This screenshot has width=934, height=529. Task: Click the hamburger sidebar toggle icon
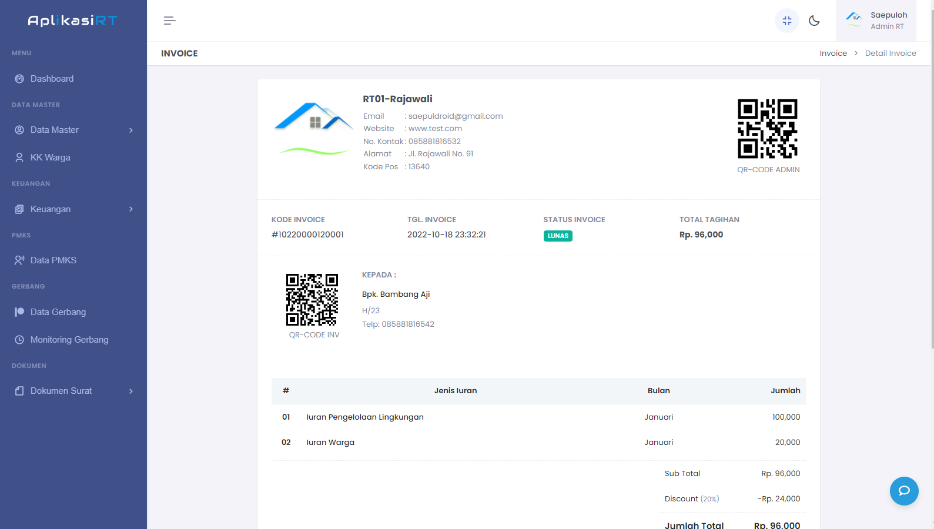tap(169, 21)
